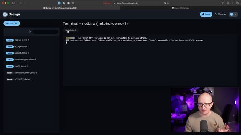Switch to the second browser tab
Image resolution: width=241 pixels, height=135 pixels.
(181, 8)
